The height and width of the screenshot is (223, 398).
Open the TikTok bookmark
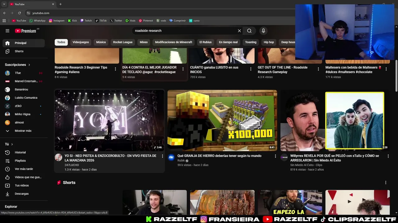pos(101,21)
